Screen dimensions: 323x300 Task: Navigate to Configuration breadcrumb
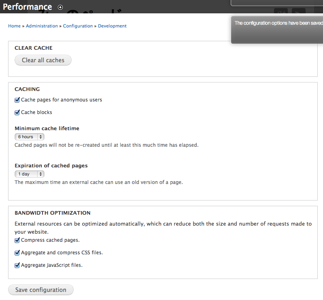click(78, 26)
